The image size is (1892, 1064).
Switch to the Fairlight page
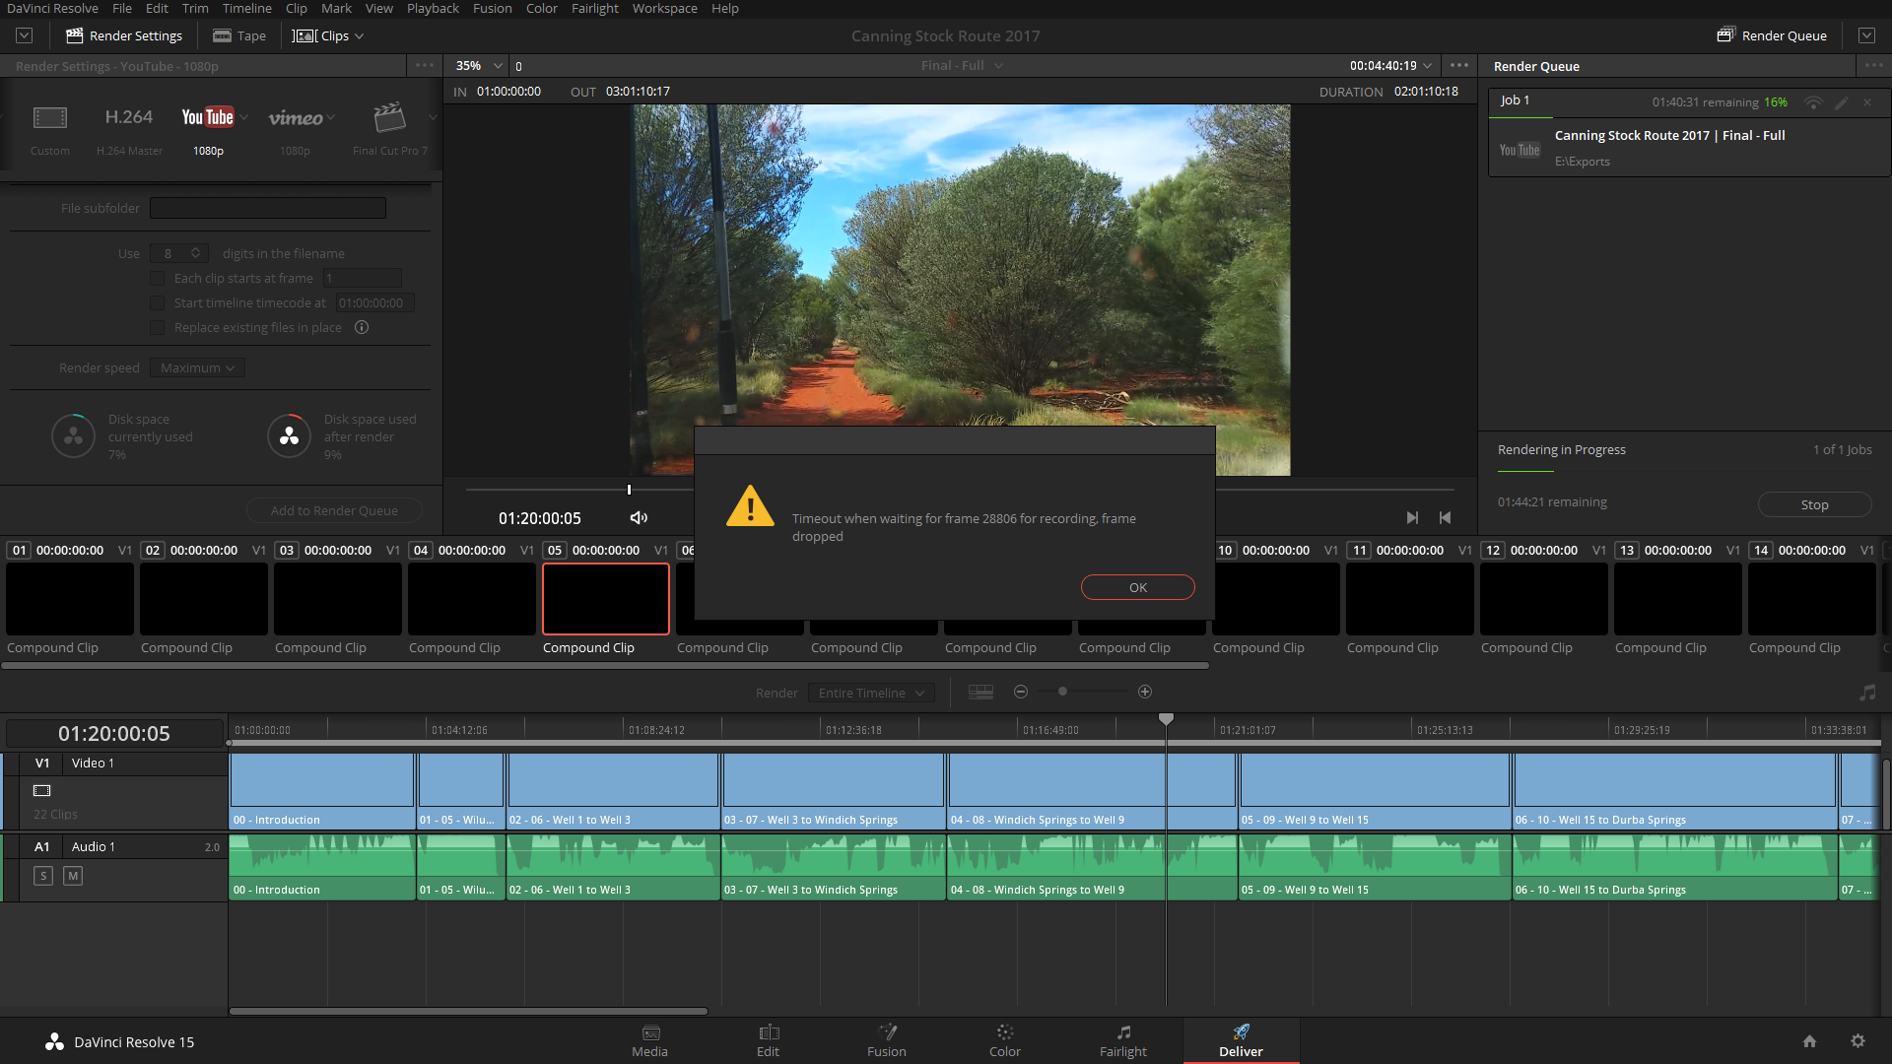click(x=1123, y=1040)
